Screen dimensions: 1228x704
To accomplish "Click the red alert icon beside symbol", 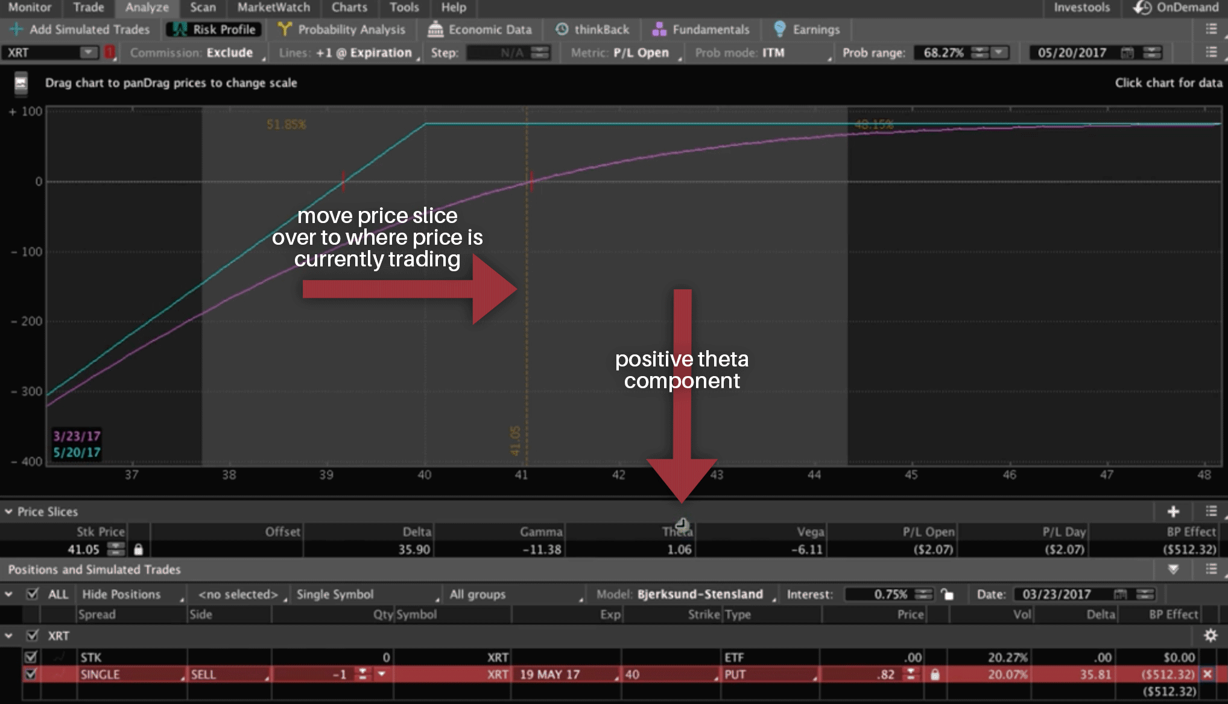I will pyautogui.click(x=110, y=52).
